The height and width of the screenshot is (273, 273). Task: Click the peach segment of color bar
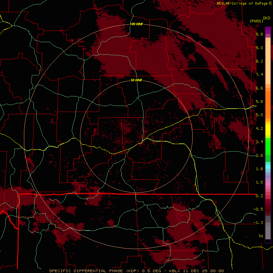[268, 62]
